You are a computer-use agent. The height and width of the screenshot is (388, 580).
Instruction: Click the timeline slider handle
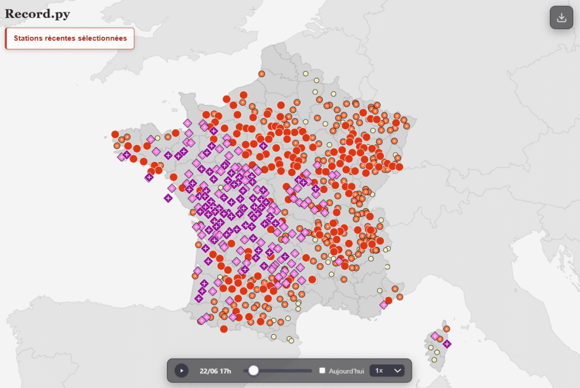(253, 370)
